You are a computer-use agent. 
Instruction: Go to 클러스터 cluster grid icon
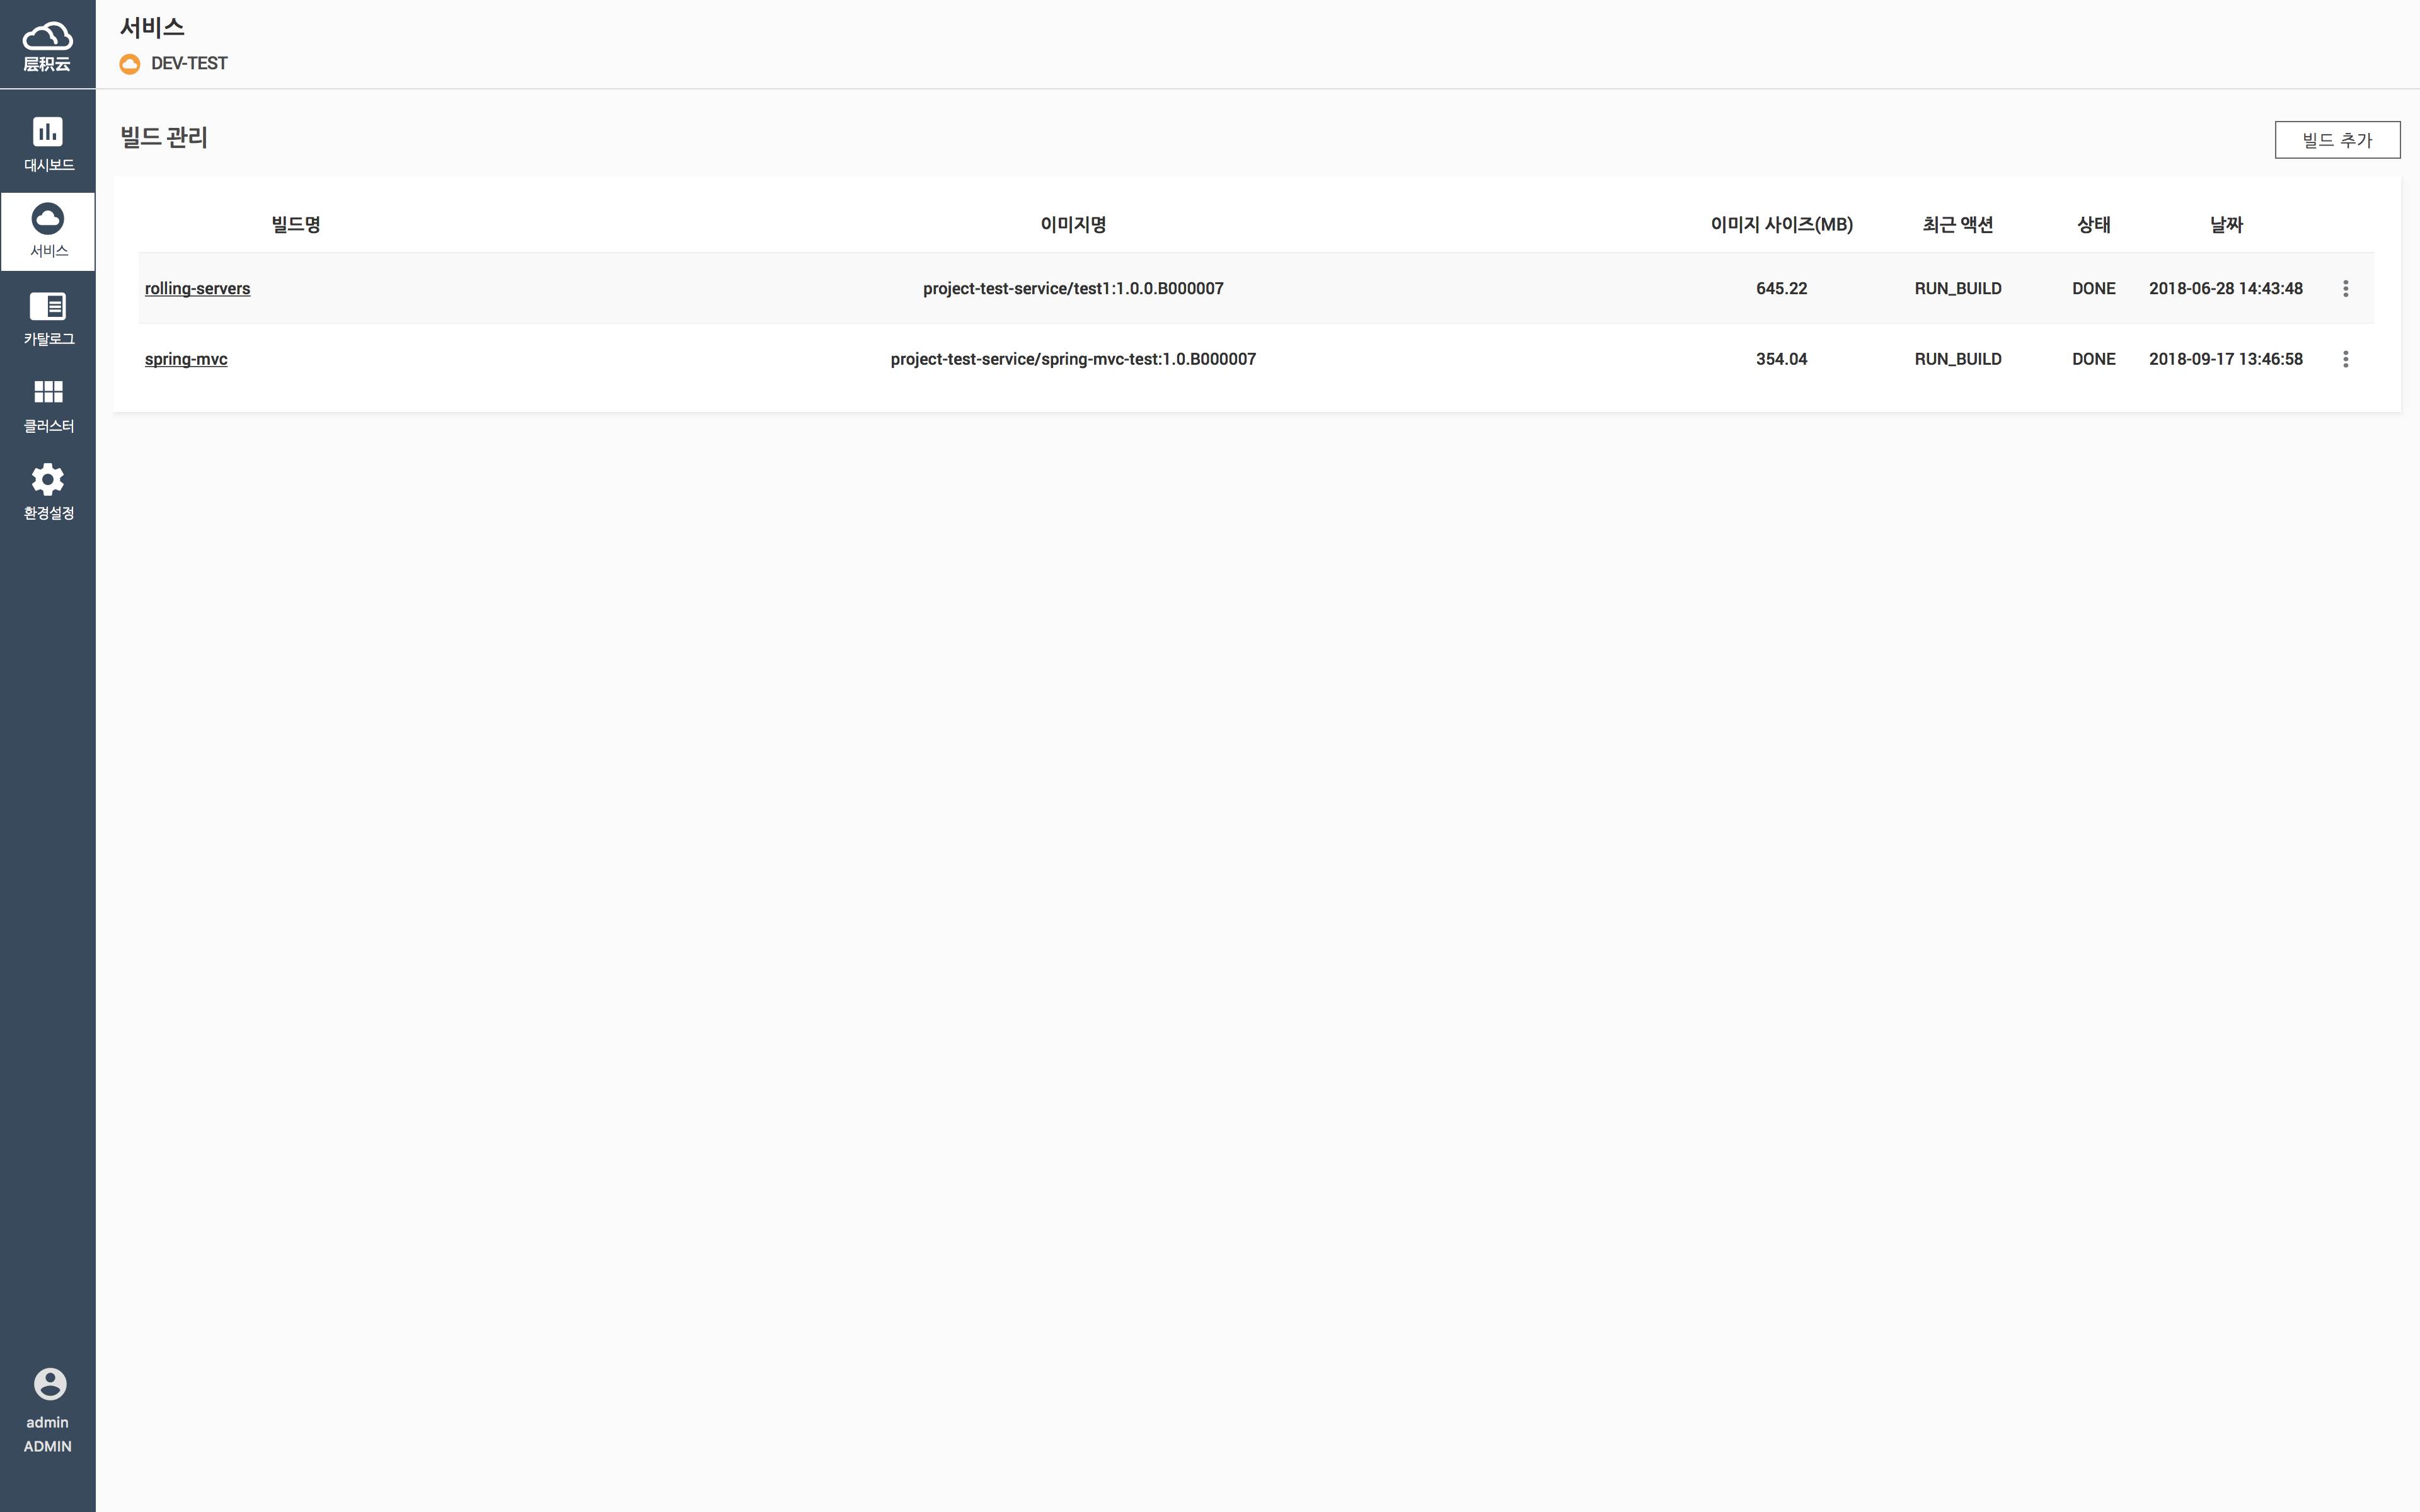coord(47,392)
